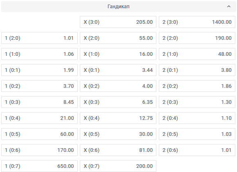Collapse the Гандикап section chevron

[229, 7]
